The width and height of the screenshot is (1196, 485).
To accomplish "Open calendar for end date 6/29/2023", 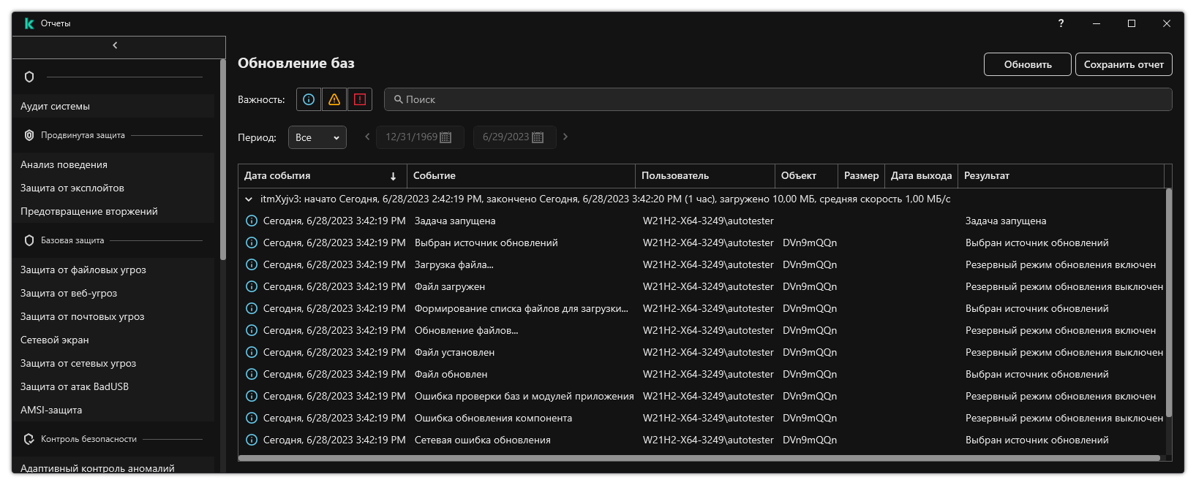I will [538, 137].
